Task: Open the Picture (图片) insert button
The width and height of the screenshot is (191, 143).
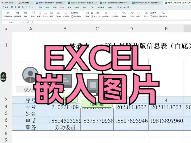Action: point(33,14)
